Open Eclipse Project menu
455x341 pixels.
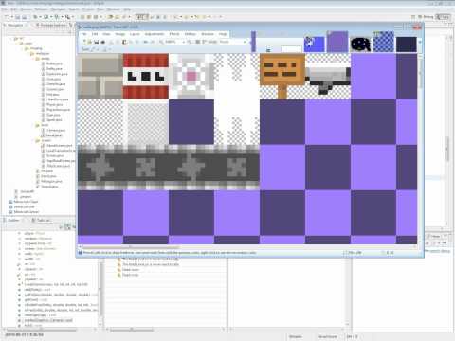87,9
